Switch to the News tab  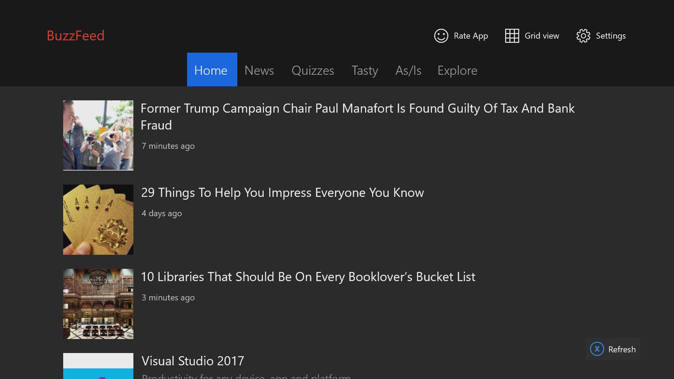(x=259, y=71)
